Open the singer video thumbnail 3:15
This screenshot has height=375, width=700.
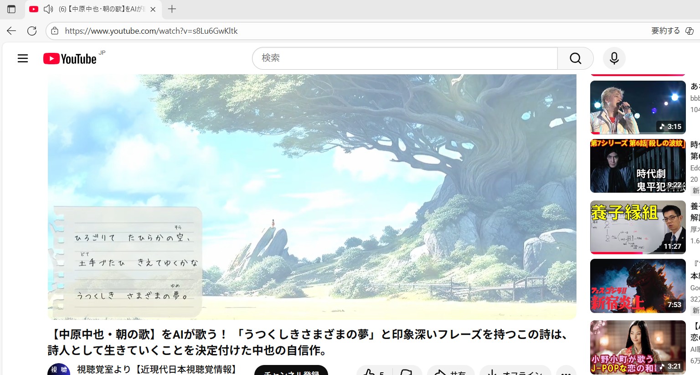tap(638, 107)
